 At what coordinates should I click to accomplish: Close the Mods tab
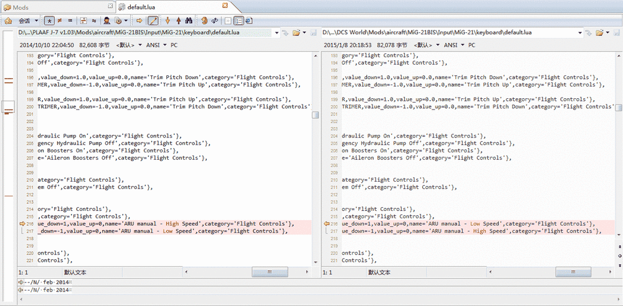pyautogui.click(x=110, y=6)
